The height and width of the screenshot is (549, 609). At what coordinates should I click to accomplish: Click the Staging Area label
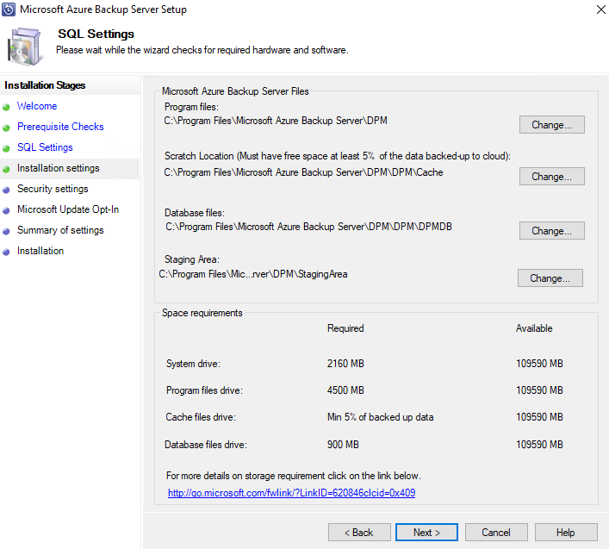coord(192,259)
